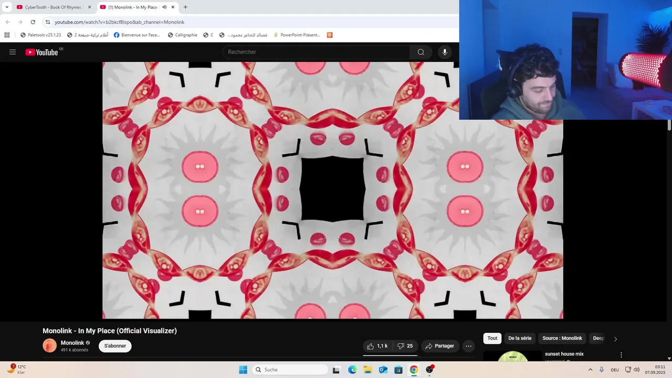Open Chrome tab search dropdown arrow
672x378 pixels.
click(7, 7)
